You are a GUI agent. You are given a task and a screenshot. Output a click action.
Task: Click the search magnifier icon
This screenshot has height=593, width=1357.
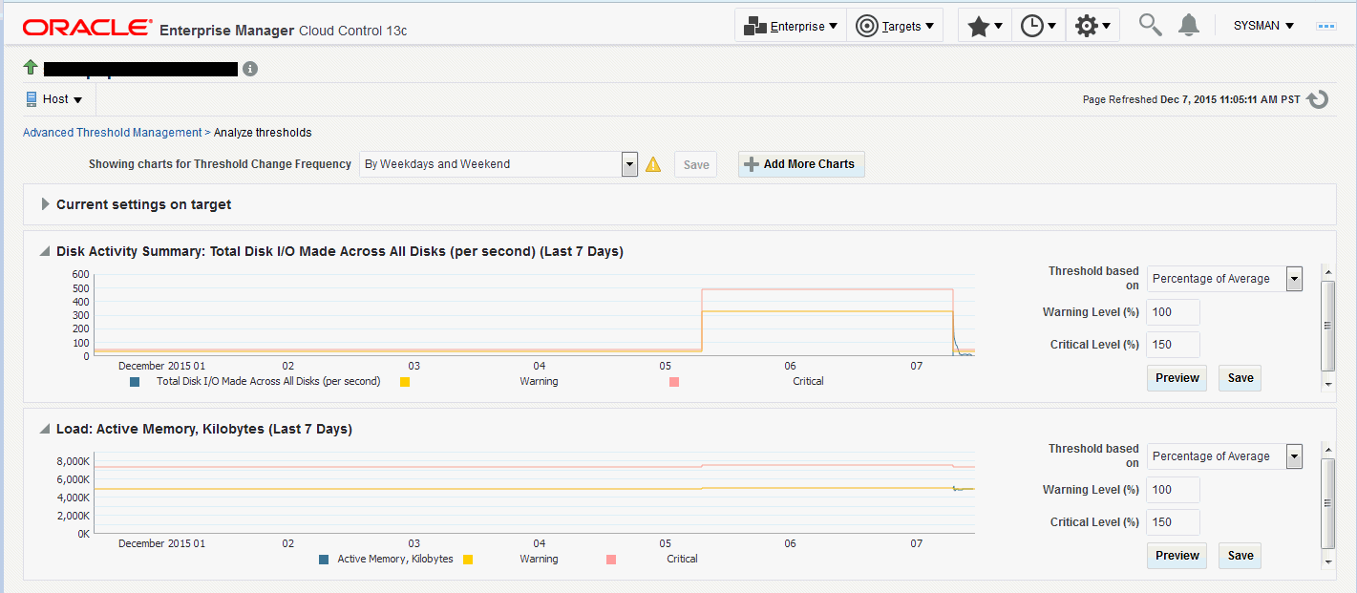pyautogui.click(x=1151, y=26)
